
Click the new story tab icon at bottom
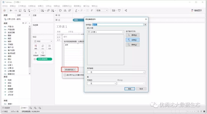pos(40,108)
